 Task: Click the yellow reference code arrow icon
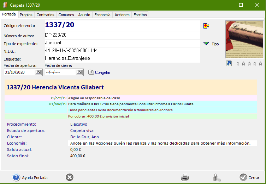click(x=206, y=26)
